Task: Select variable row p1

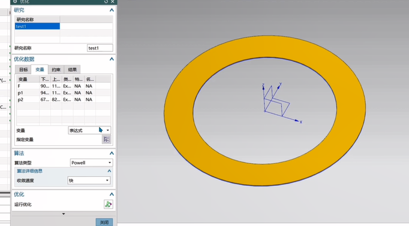Action: [64, 93]
